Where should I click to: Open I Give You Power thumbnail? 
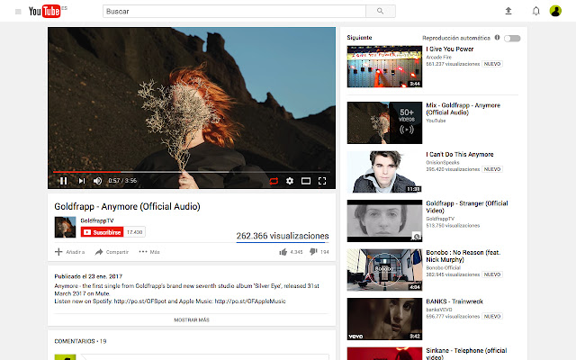pyautogui.click(x=384, y=67)
